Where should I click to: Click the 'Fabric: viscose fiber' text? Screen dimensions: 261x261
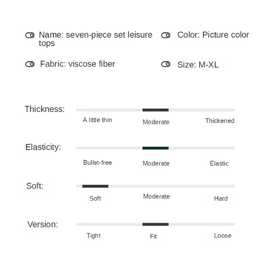point(78,64)
